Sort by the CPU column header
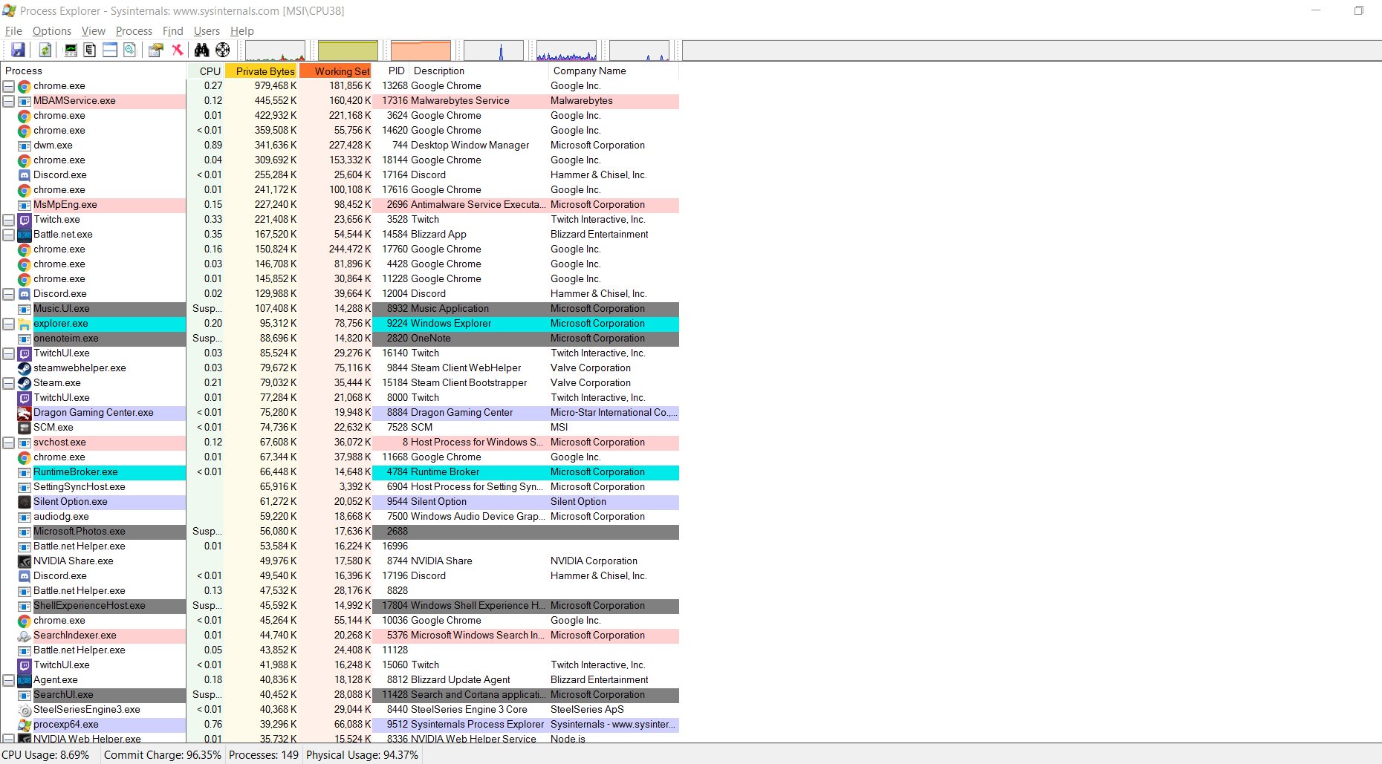 pyautogui.click(x=205, y=71)
